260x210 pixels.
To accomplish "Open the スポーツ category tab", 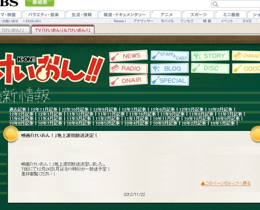I will 198,15.
